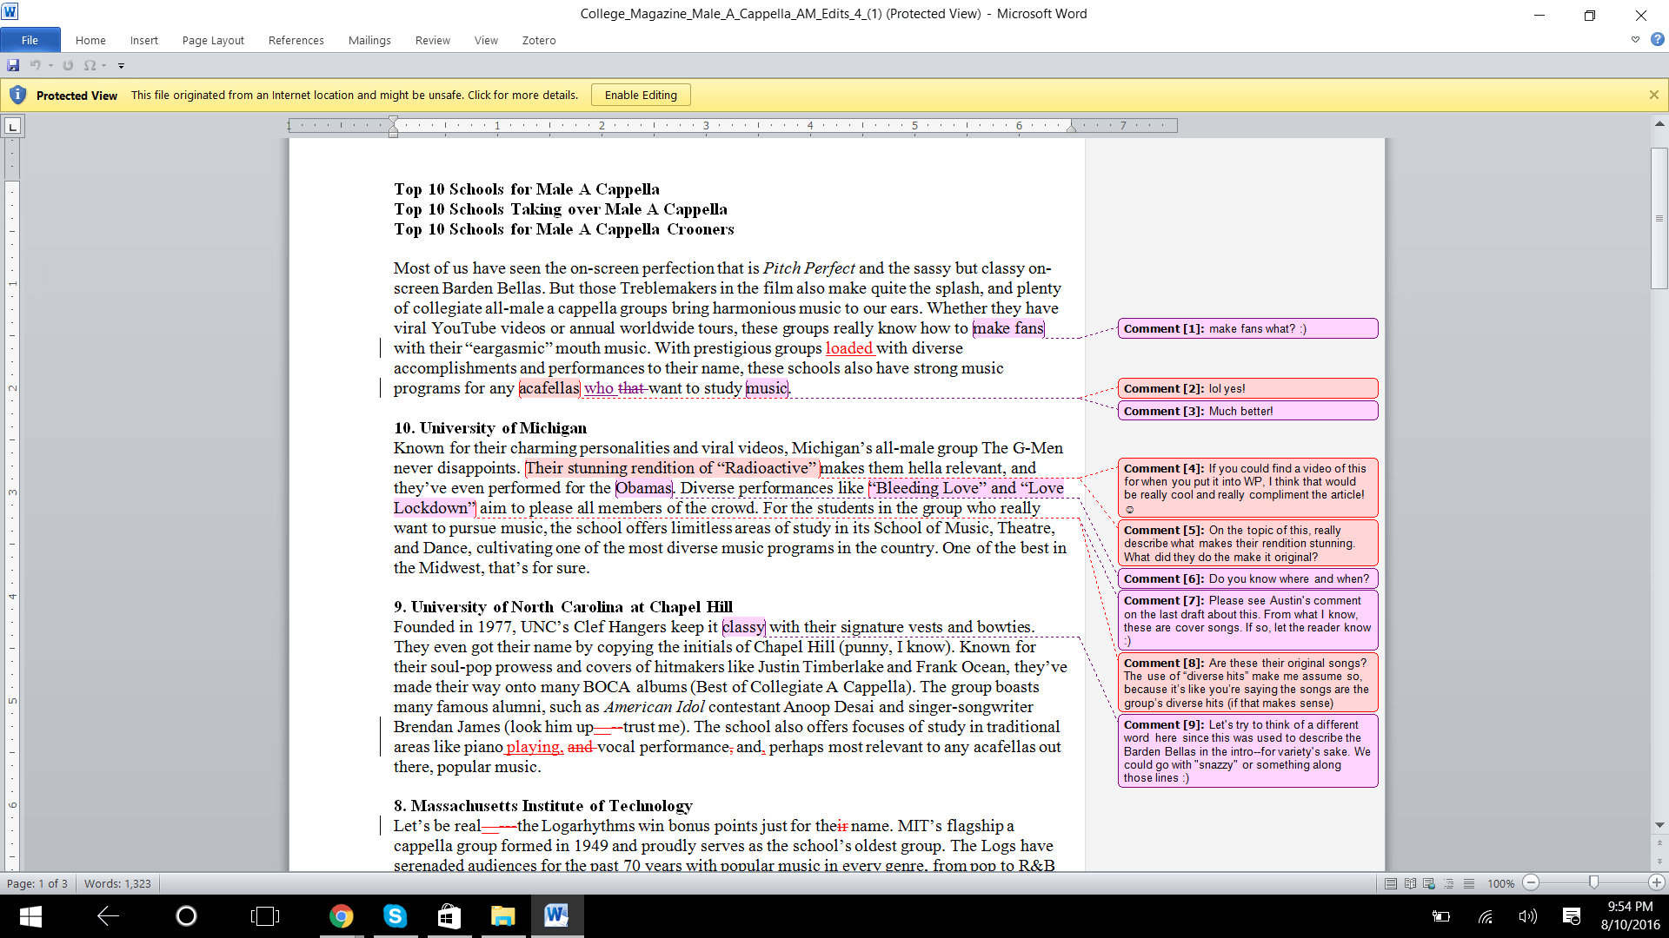Switch to Full Screen Reading view icon
Viewport: 1669px width, 938px height.
[x=1410, y=883]
